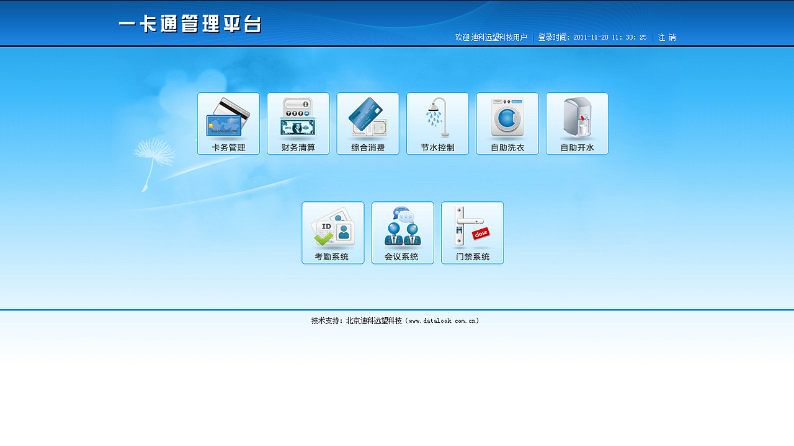The width and height of the screenshot is (794, 446).
Task: Open the 财务清算 finance settlement module
Action: [298, 124]
